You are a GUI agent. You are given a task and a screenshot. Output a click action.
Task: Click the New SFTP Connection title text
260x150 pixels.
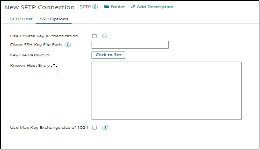point(39,7)
